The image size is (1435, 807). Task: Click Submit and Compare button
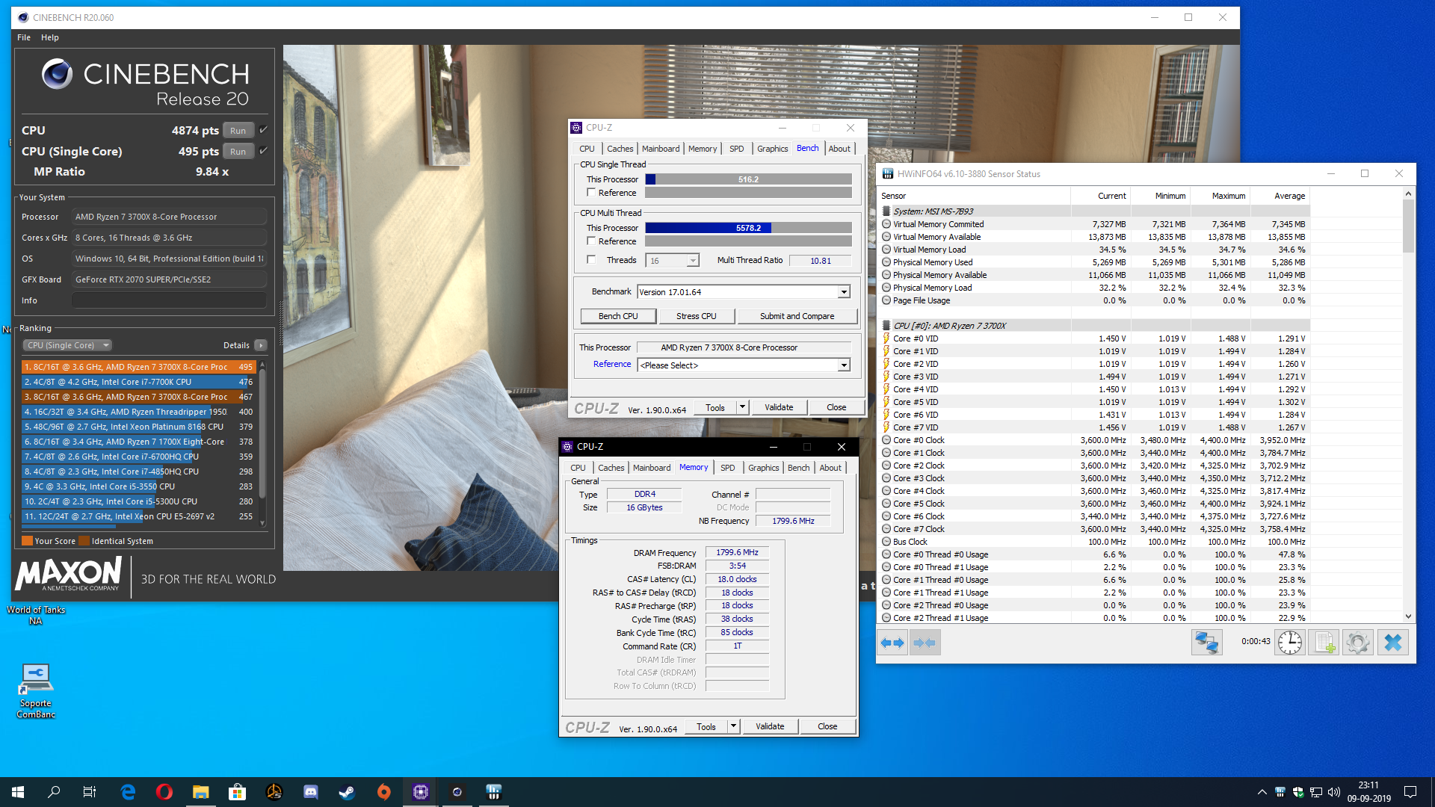pos(797,316)
